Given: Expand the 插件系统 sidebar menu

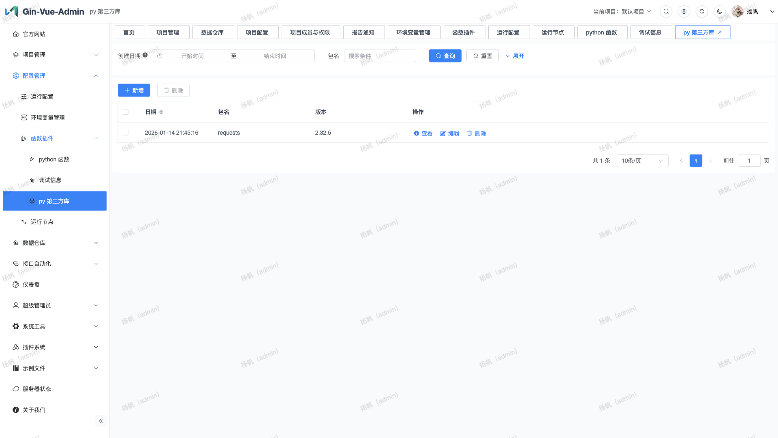Looking at the screenshot, I should [55, 347].
